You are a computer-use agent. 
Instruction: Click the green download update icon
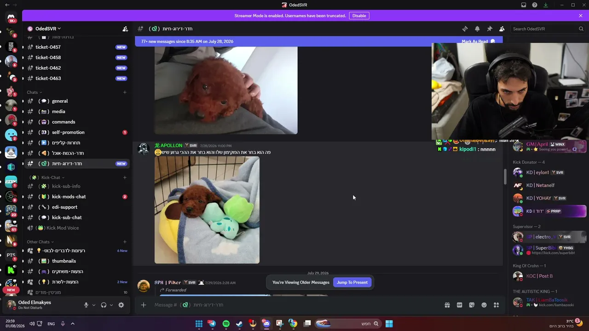(x=546, y=5)
